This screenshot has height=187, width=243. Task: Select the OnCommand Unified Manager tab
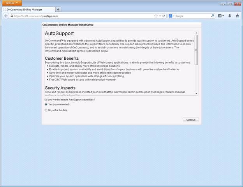(x=28, y=9)
